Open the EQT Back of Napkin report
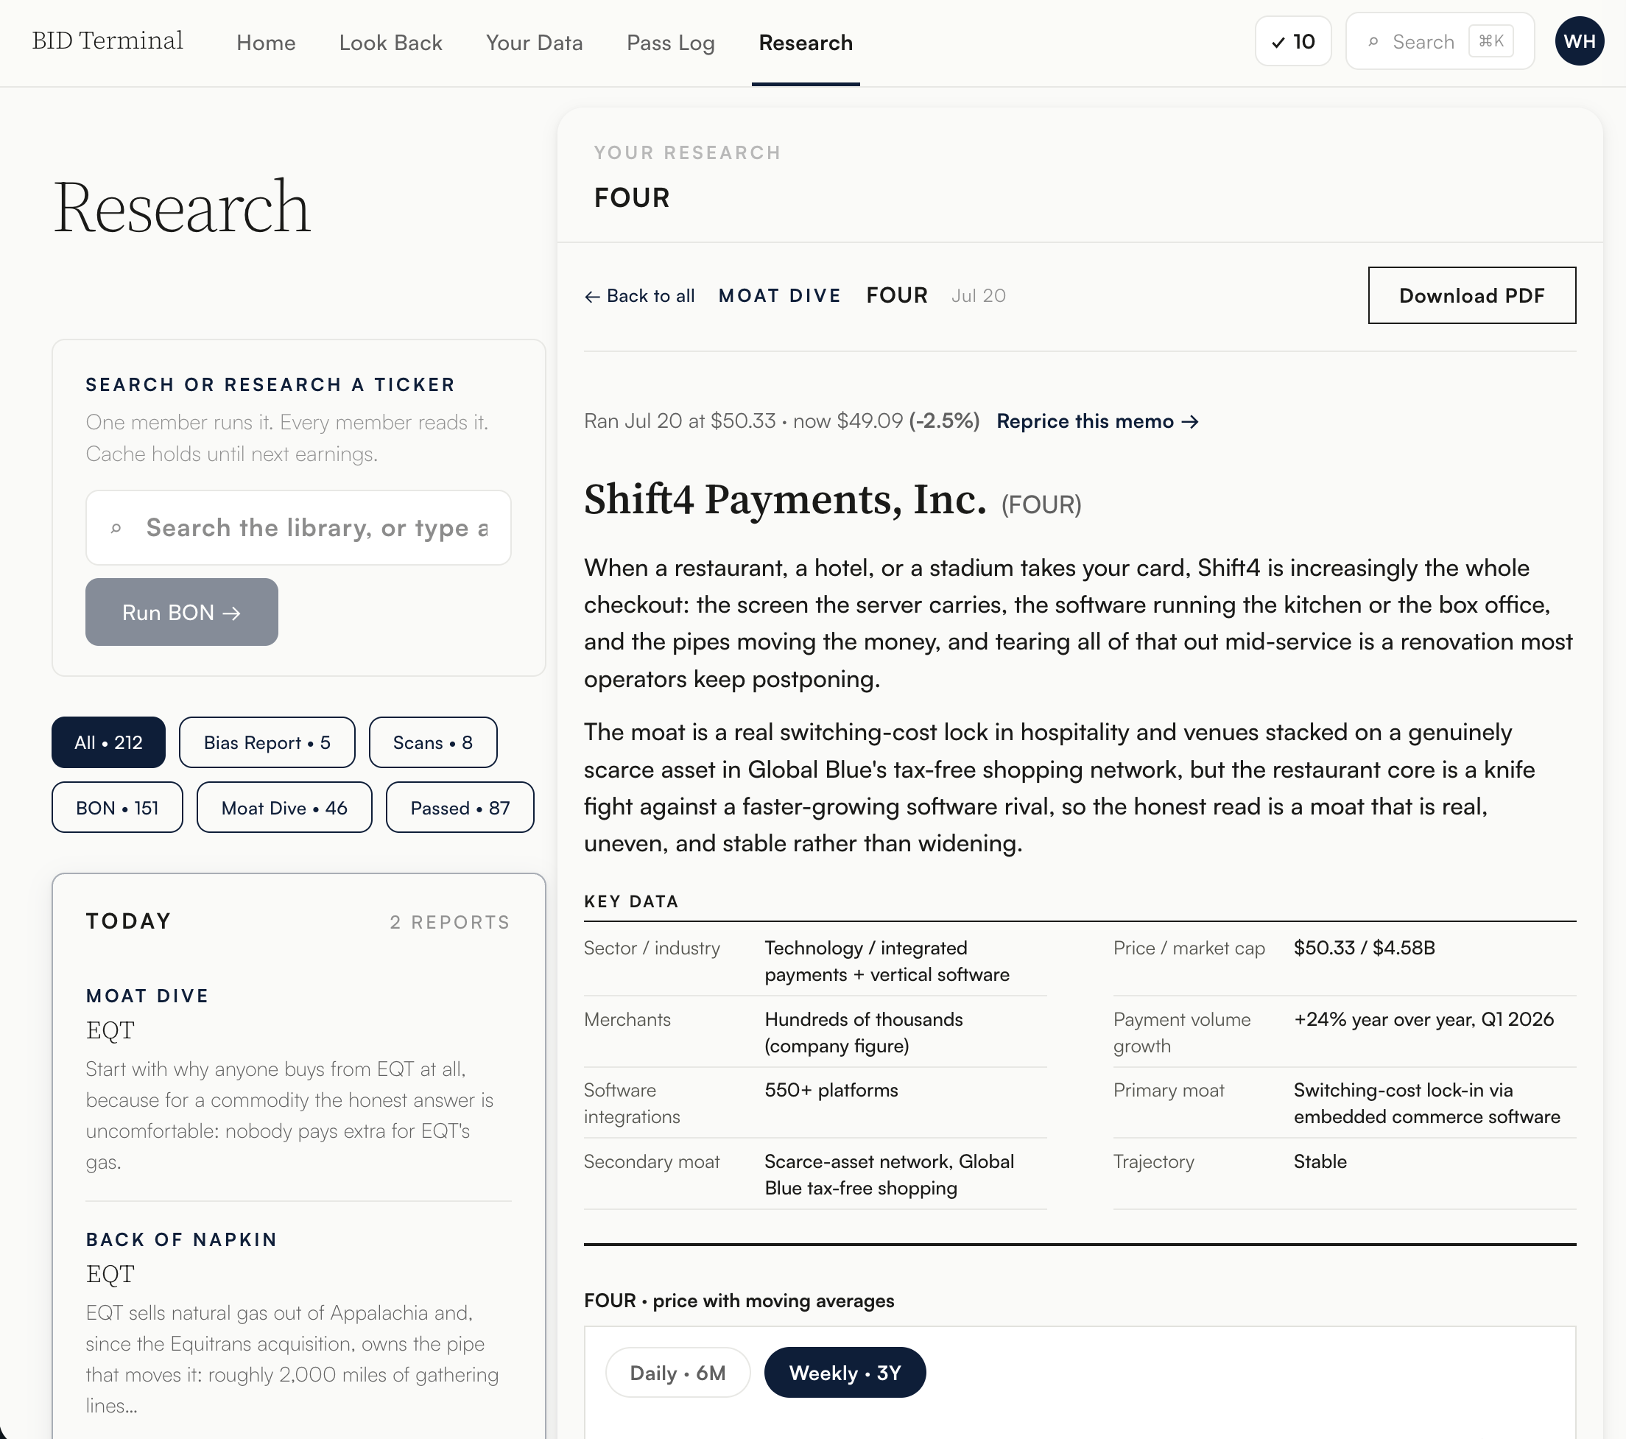The width and height of the screenshot is (1626, 1439). [x=298, y=1322]
